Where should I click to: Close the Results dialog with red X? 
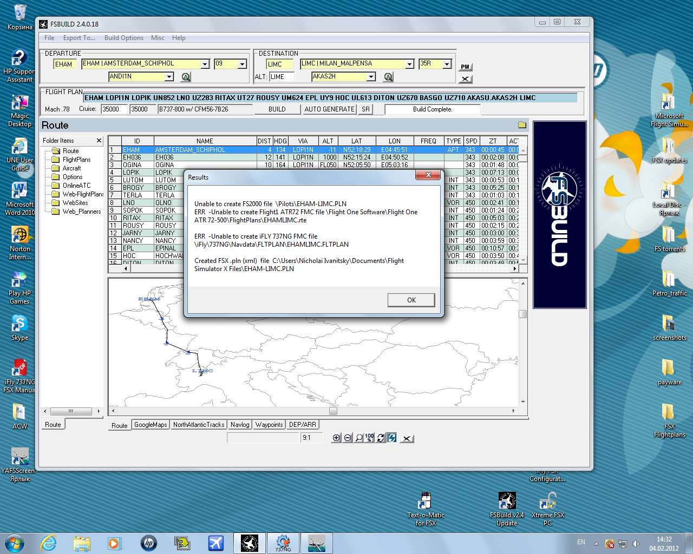[x=428, y=175]
